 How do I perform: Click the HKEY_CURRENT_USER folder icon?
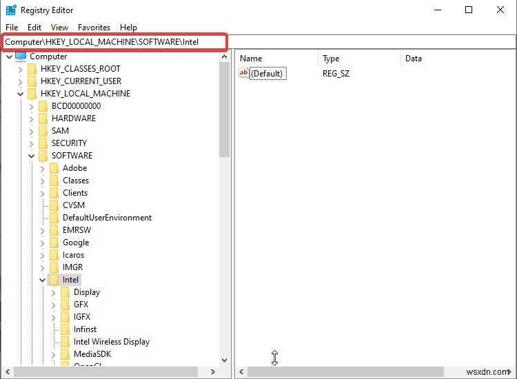(32, 81)
